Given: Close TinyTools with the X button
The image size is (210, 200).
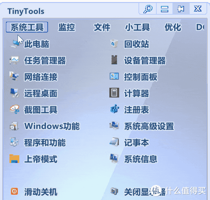Looking at the screenshot, I should [198, 9].
